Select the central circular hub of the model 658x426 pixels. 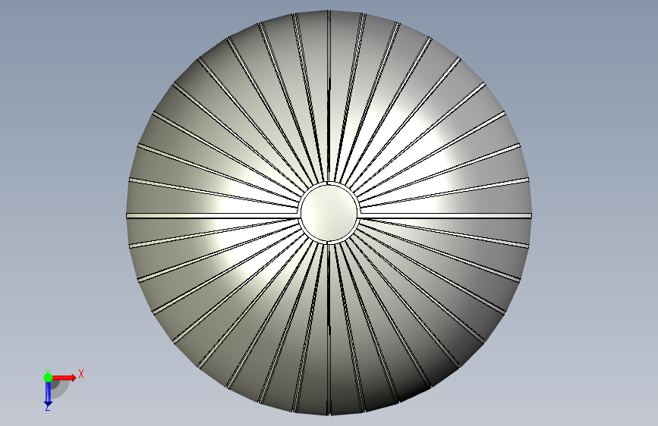point(329,213)
